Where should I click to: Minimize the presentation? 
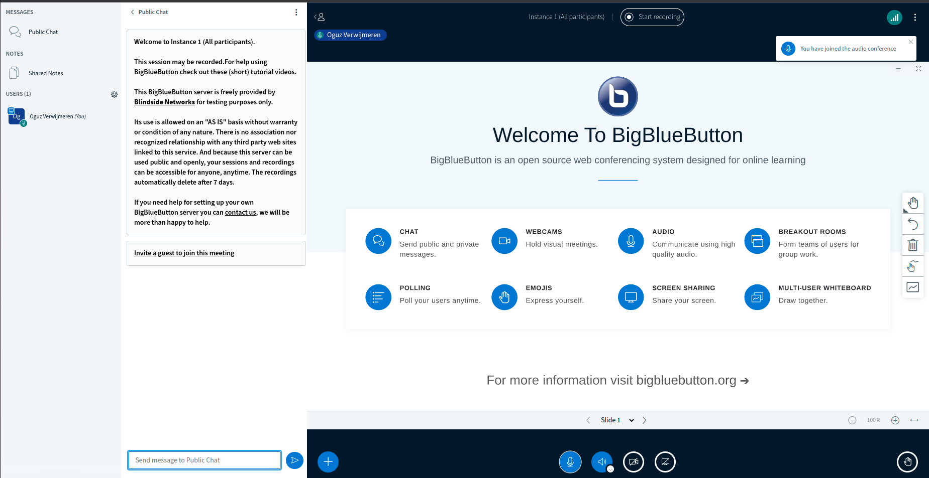(898, 69)
